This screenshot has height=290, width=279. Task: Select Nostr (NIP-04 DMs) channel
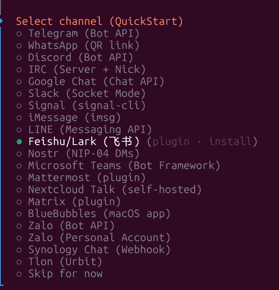tap(83, 154)
